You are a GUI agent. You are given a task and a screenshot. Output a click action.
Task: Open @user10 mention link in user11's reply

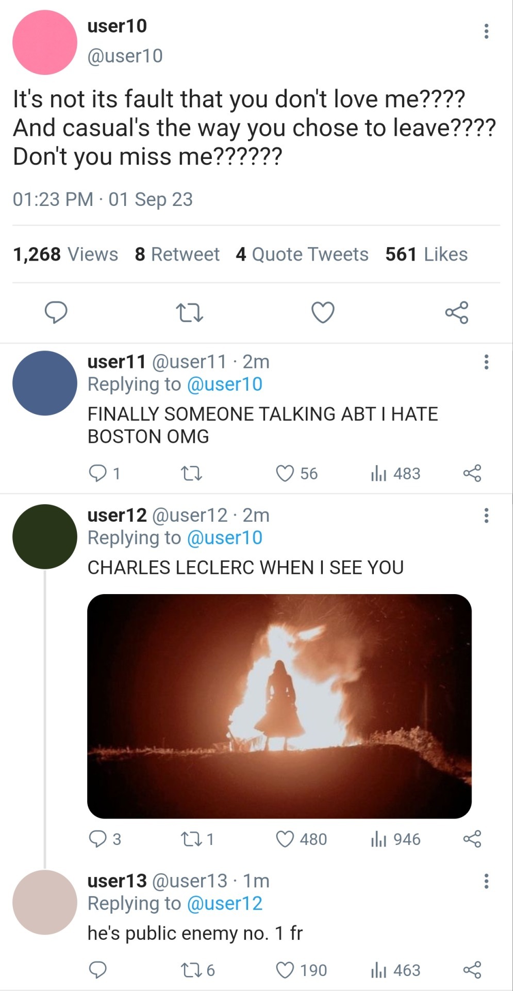click(225, 385)
